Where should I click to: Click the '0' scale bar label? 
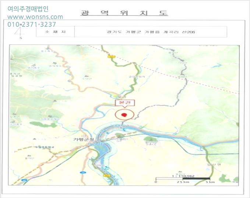pyautogui.click(x=156, y=182)
